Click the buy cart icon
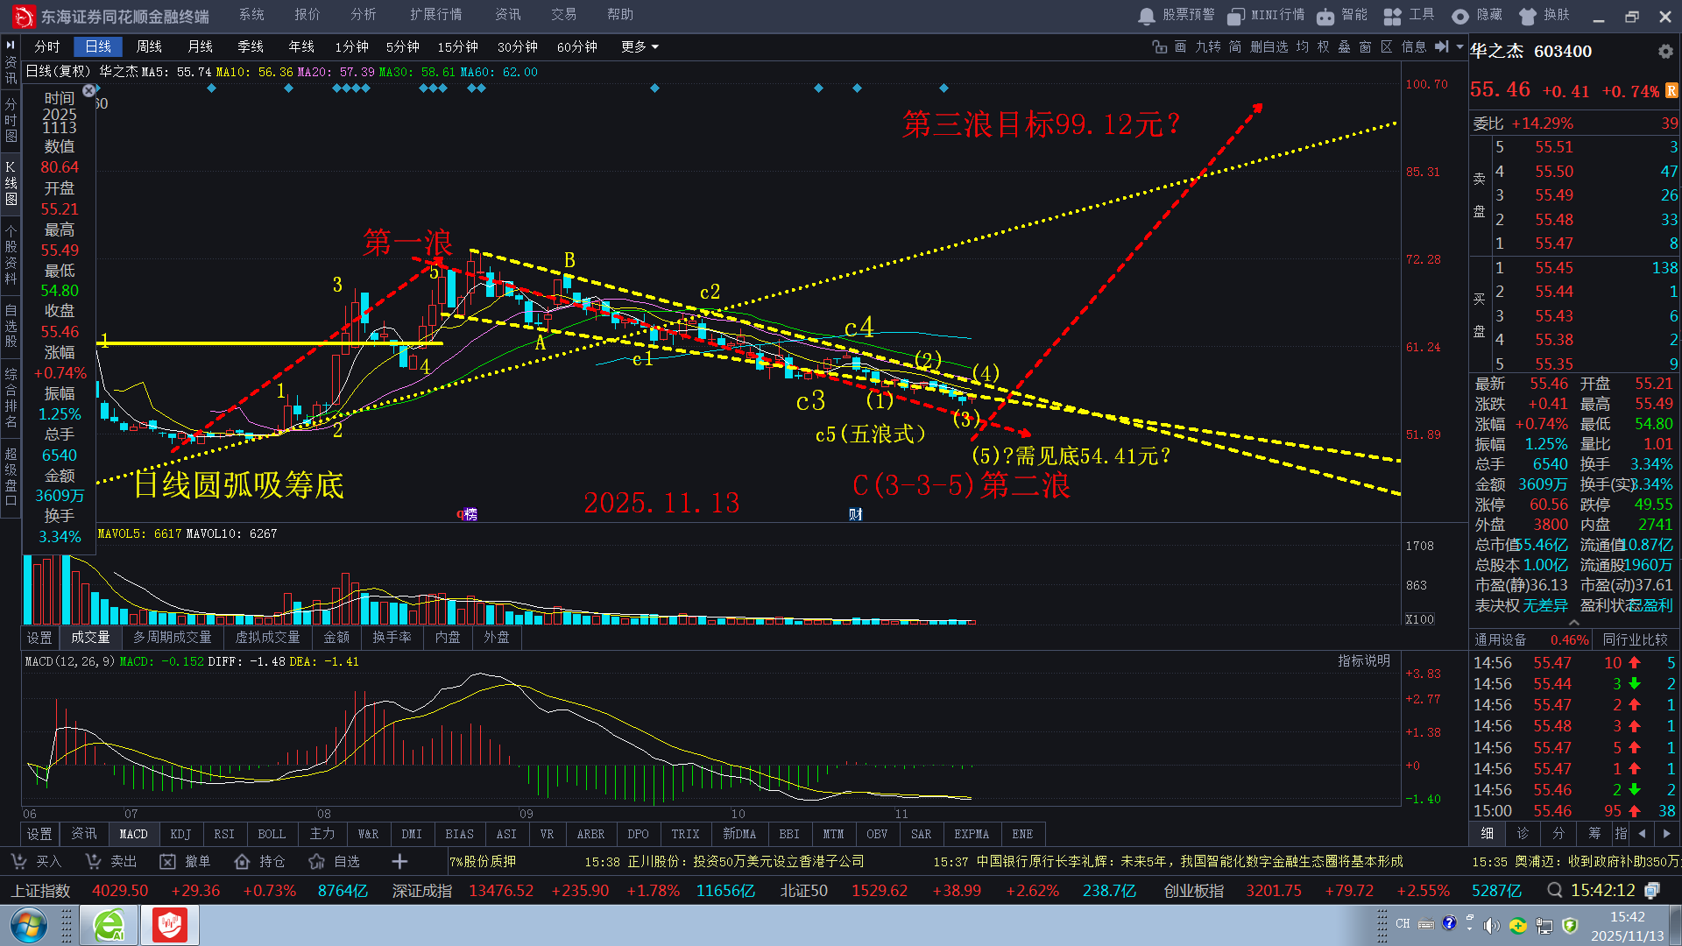 (18, 862)
